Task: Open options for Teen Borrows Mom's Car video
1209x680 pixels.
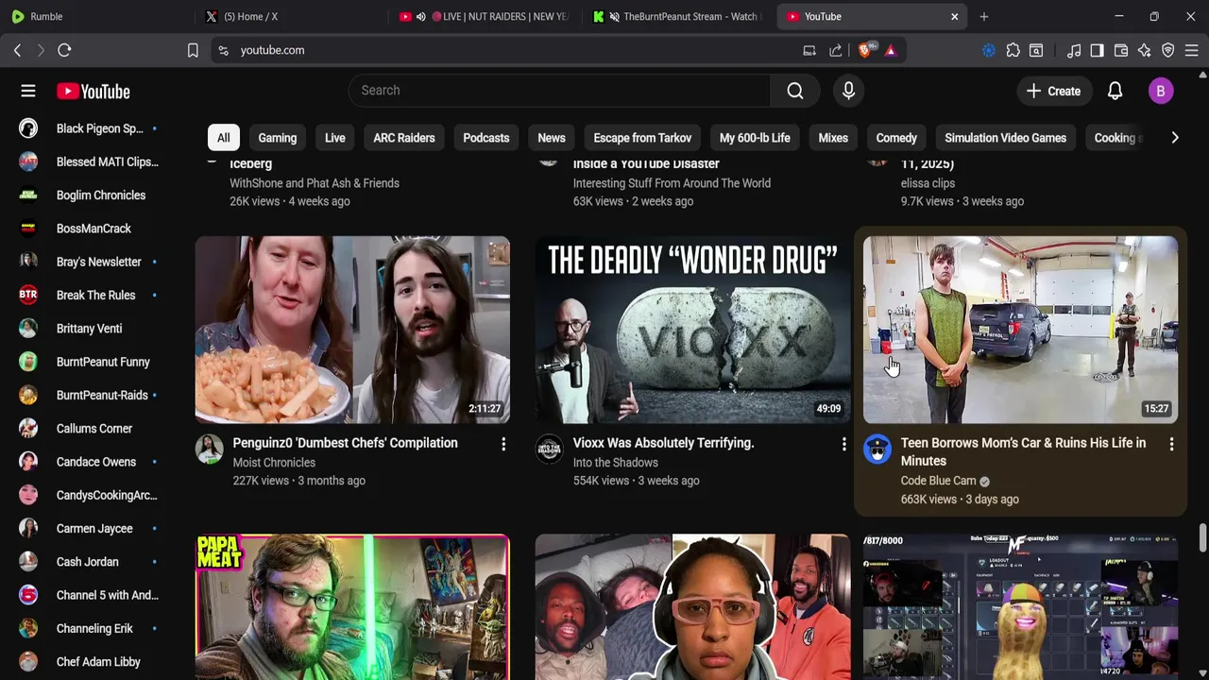Action: click(x=1171, y=444)
